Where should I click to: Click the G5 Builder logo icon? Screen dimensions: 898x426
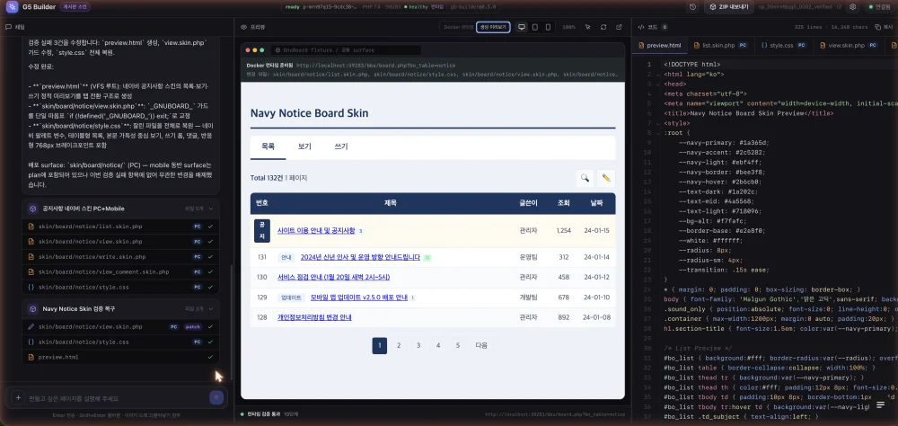coord(12,7)
